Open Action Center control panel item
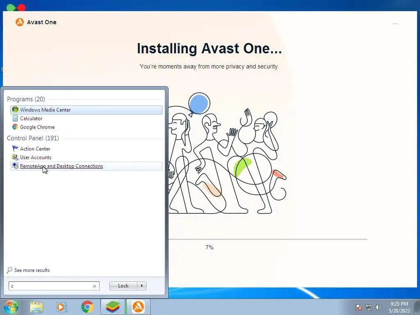This screenshot has width=420, height=315. (x=86, y=148)
